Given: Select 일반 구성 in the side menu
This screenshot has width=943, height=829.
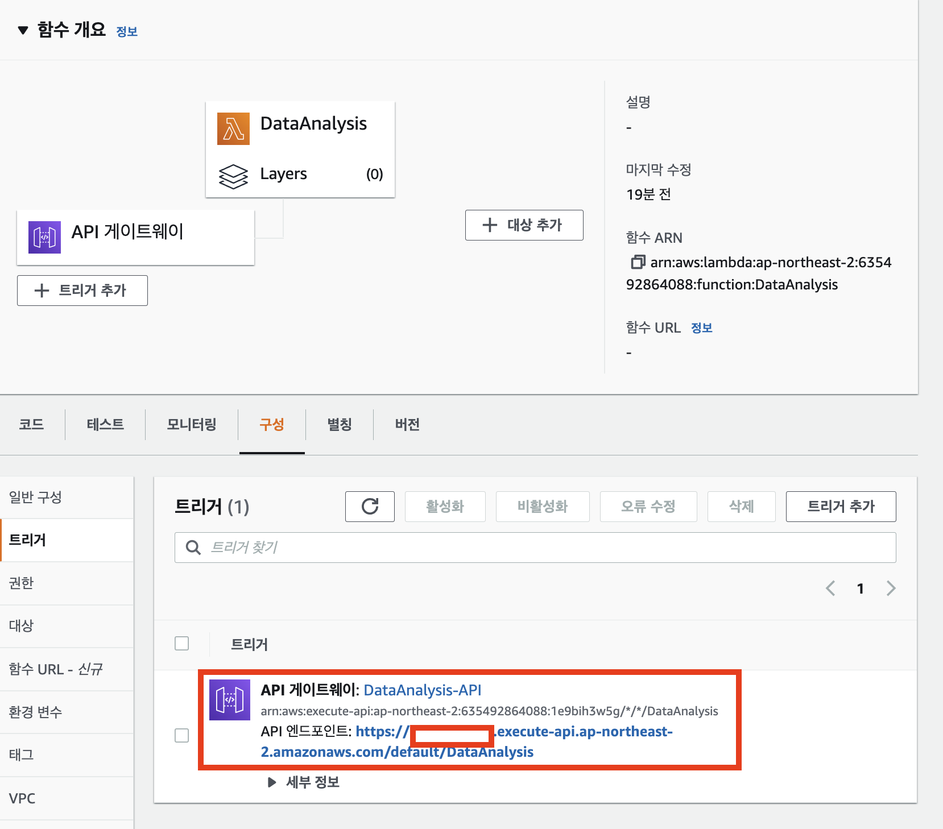Looking at the screenshot, I should 67,498.
